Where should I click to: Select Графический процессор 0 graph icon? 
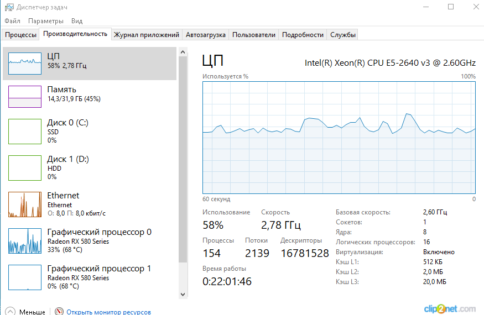25,241
